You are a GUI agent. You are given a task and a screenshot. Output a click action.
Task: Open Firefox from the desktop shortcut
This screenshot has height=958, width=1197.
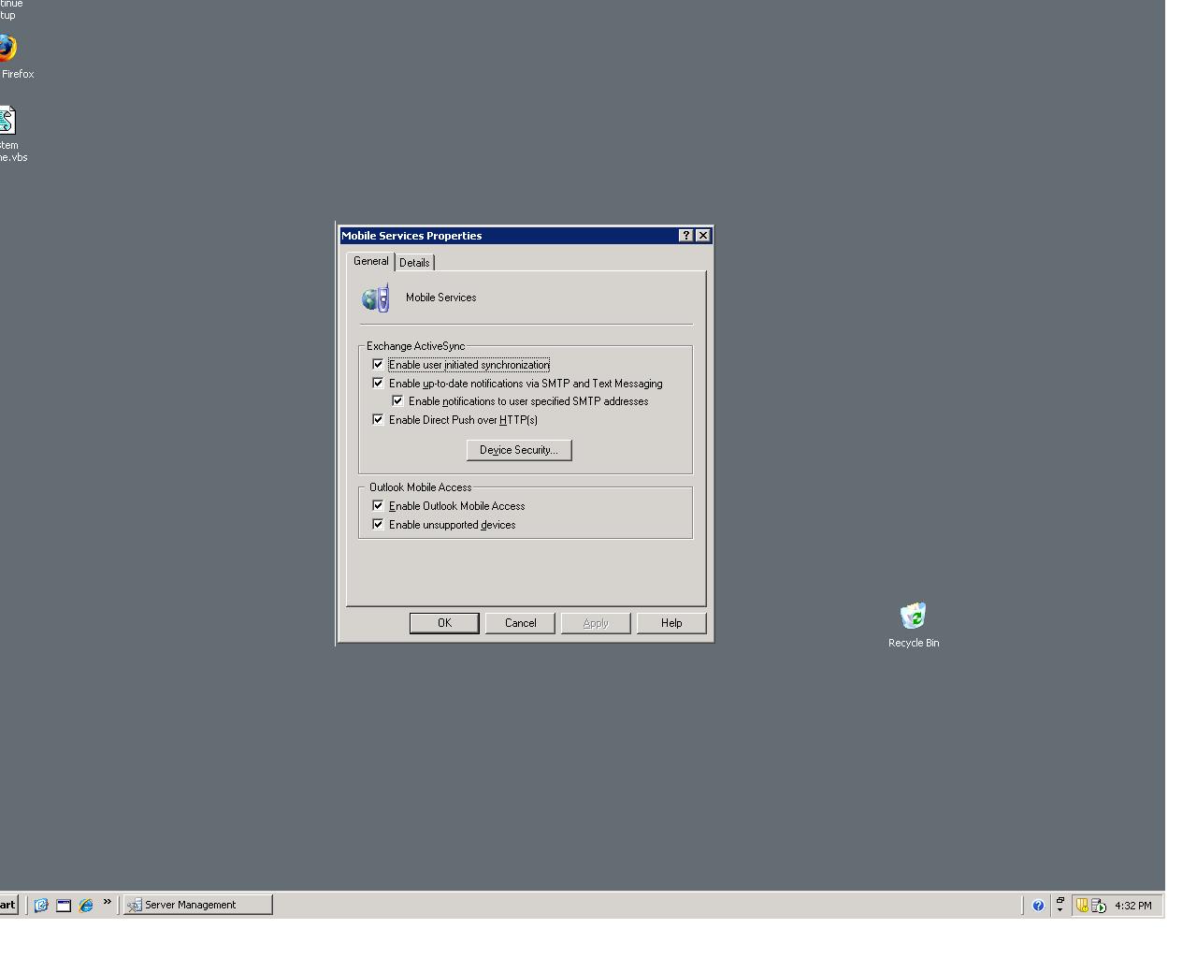tap(7, 50)
